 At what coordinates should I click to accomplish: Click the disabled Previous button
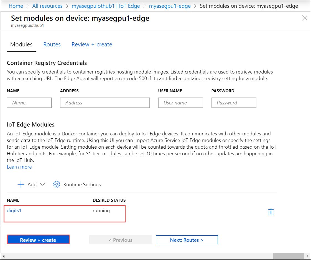[120, 240]
